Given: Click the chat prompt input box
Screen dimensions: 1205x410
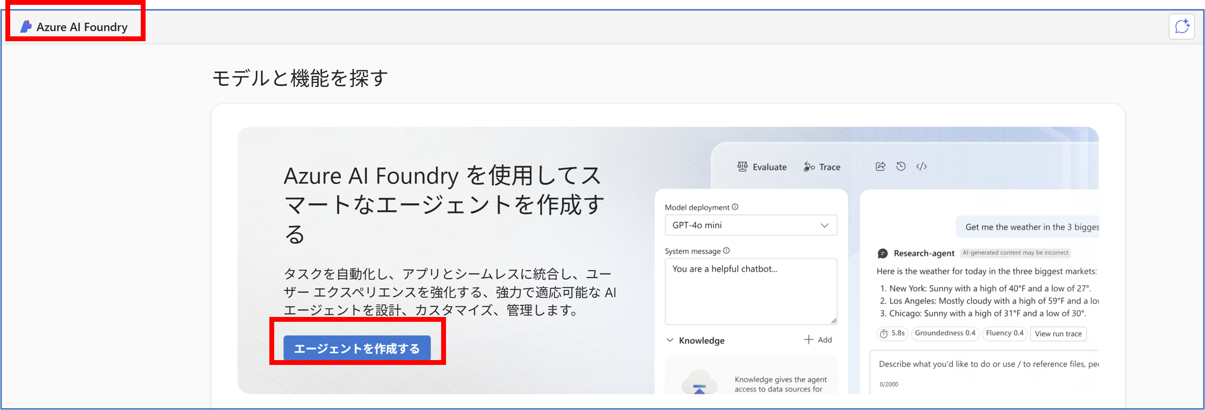Looking at the screenshot, I should click(984, 372).
